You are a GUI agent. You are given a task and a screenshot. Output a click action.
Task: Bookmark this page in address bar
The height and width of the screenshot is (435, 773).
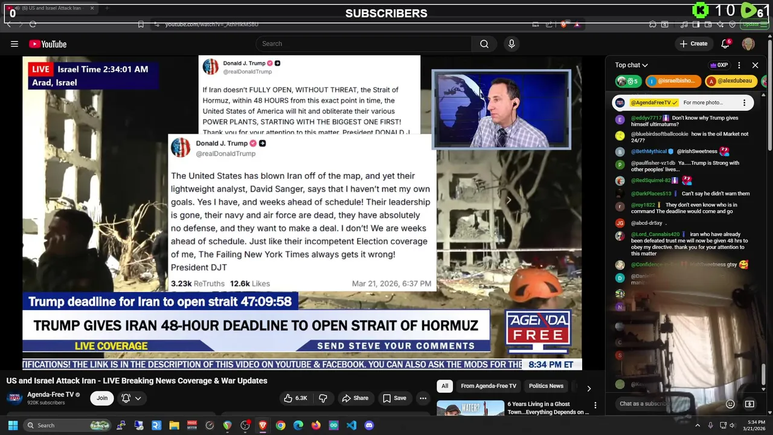[x=141, y=24]
